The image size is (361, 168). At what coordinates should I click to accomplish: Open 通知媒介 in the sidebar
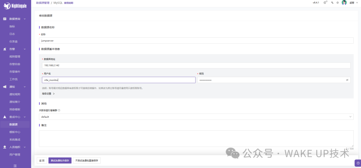(15, 102)
